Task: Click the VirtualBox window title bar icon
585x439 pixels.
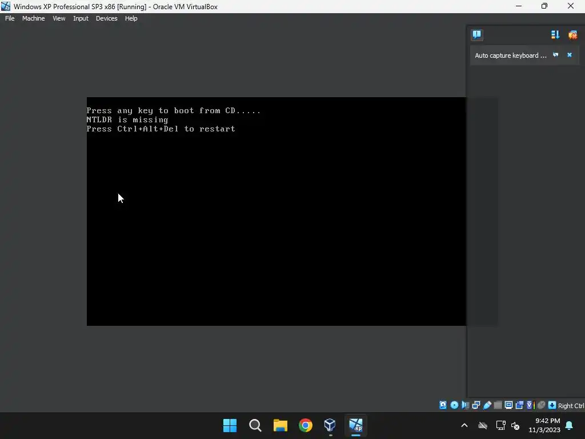Action: click(6, 6)
